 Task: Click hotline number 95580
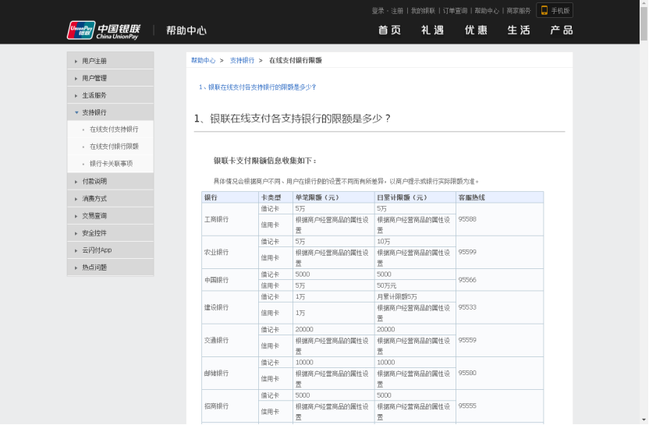[467, 373]
